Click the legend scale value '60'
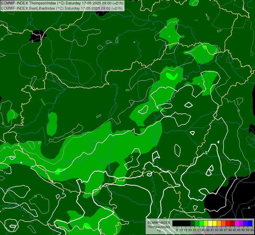The width and height of the screenshot is (255, 235). (252, 230)
